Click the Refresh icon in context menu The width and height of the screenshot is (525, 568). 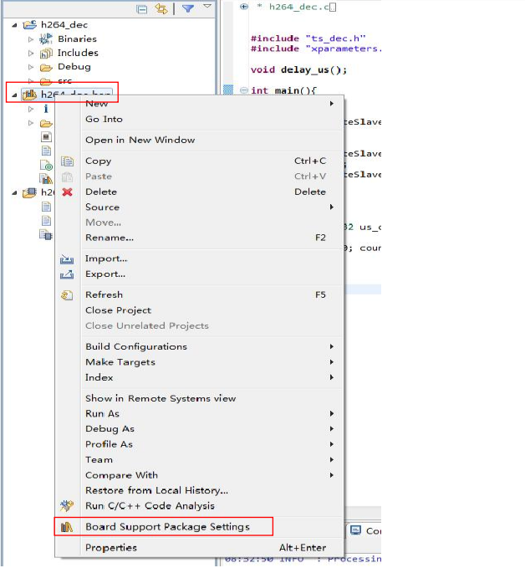click(x=68, y=295)
